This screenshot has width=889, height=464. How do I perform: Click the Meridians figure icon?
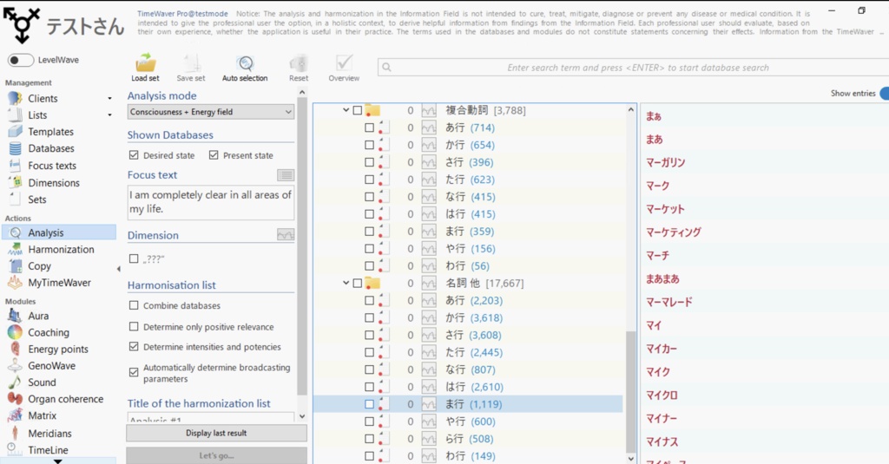click(16, 433)
